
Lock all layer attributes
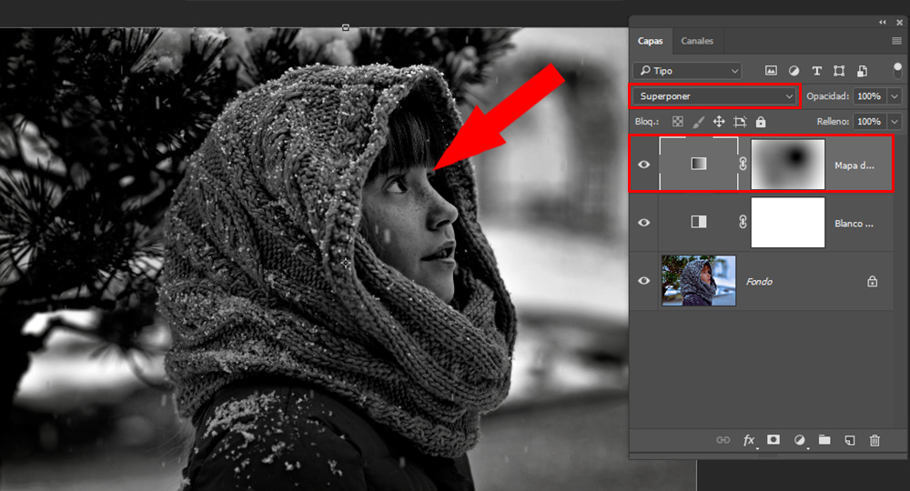point(761,122)
